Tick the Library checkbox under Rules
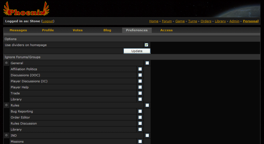 140,129
